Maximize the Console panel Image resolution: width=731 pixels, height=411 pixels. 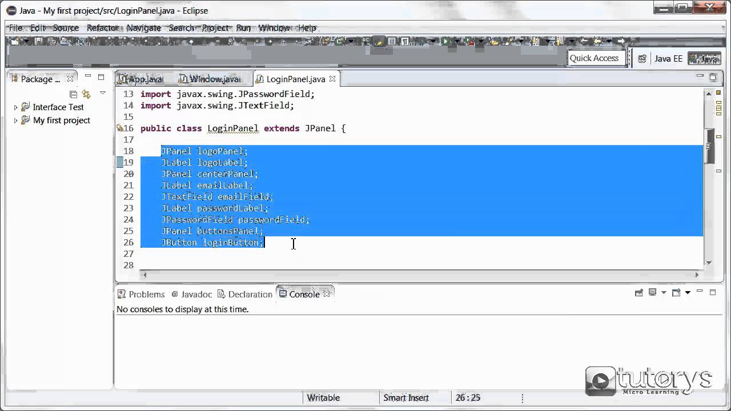click(713, 292)
